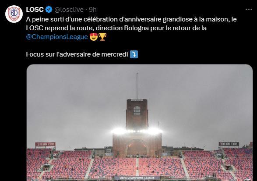Open the LOSC profile avatar
Viewport: 257px width, 181px height.
click(x=14, y=14)
